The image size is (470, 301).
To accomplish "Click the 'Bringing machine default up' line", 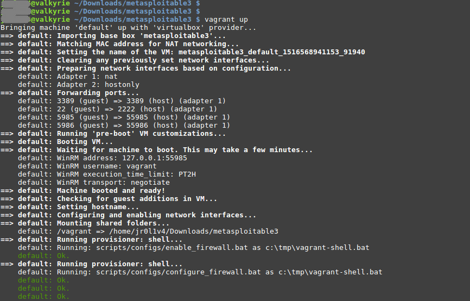I will [128, 28].
